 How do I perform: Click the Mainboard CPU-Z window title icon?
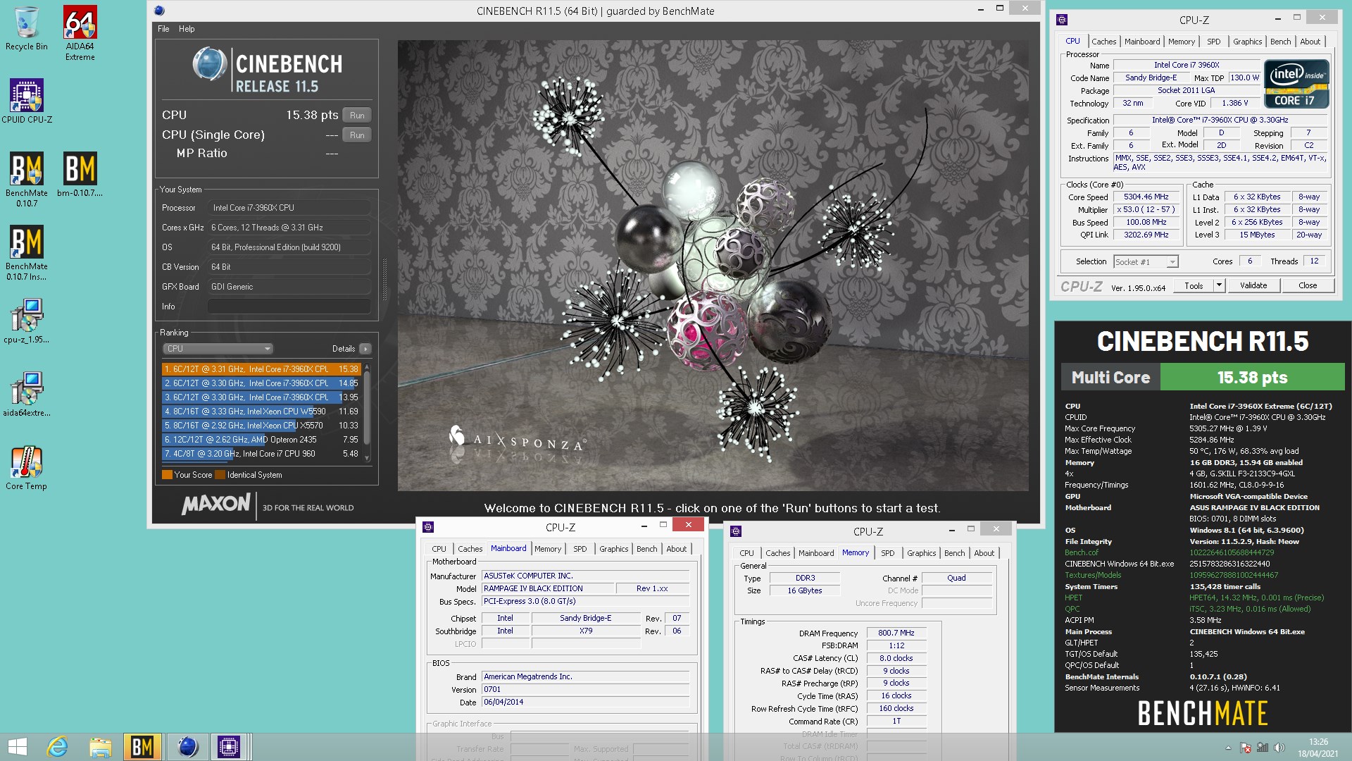(428, 527)
